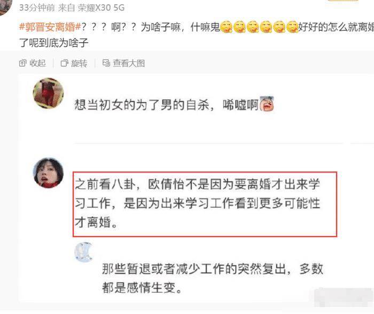This screenshot has height=314, width=374.
Task: Open the reply user's light-blue moon avatar
Action: 83,252
